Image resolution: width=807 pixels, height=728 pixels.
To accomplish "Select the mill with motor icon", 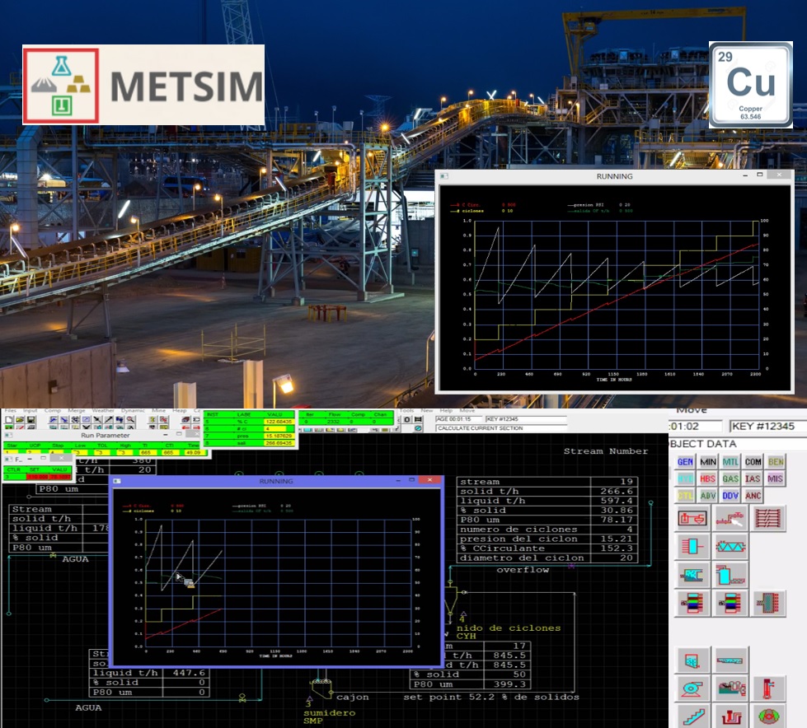I will pyautogui.click(x=730, y=688).
